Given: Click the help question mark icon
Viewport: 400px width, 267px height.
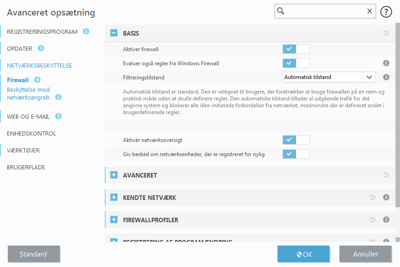Looking at the screenshot, I should [x=386, y=12].
